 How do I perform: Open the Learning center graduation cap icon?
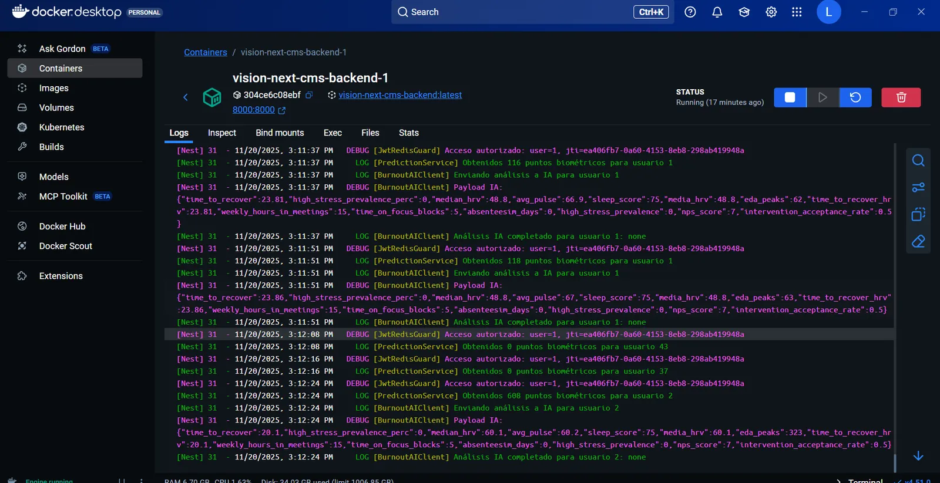[x=744, y=12]
